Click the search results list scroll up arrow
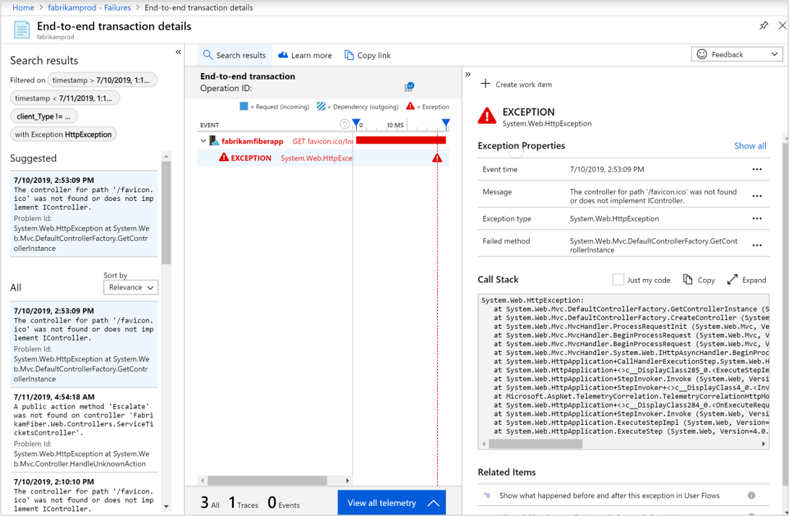Screen dimensions: 789x516 (x=167, y=157)
